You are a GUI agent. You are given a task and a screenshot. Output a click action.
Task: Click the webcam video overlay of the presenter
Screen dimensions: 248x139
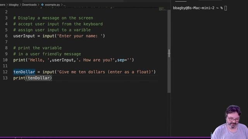point(229,122)
